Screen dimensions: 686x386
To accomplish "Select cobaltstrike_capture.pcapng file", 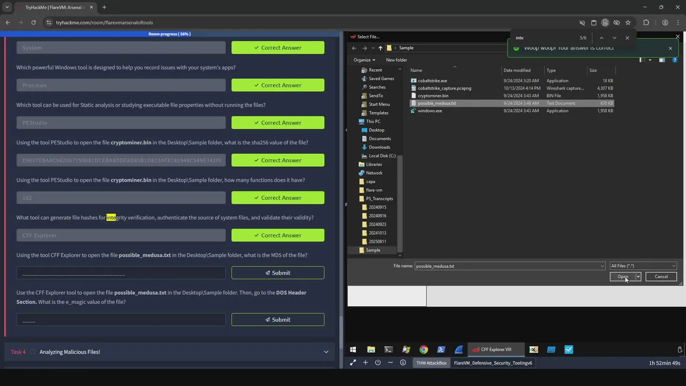I will coord(444,88).
